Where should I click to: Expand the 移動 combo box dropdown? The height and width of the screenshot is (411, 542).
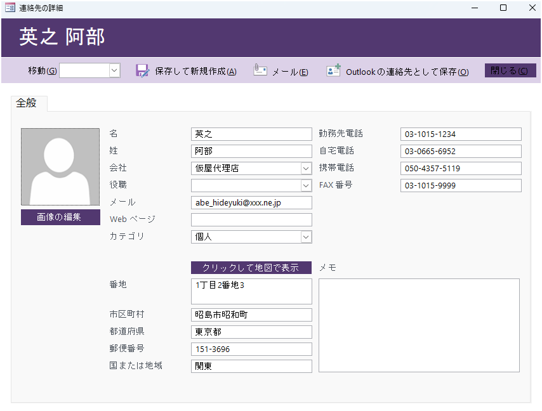pos(115,70)
